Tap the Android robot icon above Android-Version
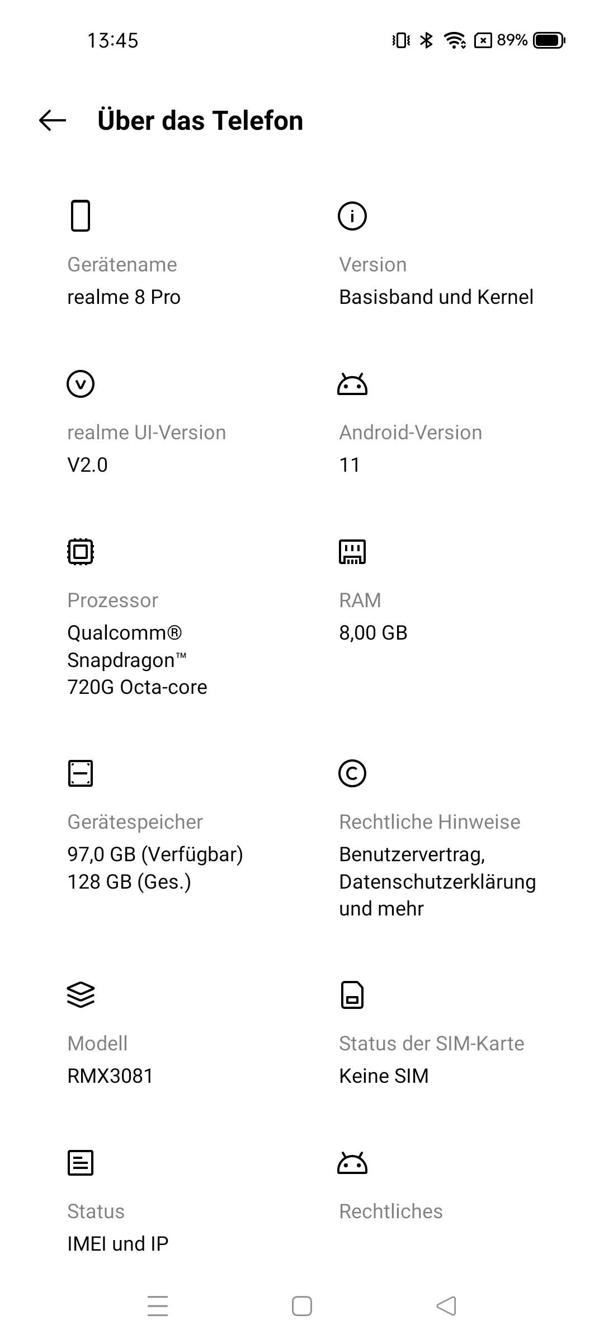This screenshot has width=604, height=1343. click(x=352, y=384)
